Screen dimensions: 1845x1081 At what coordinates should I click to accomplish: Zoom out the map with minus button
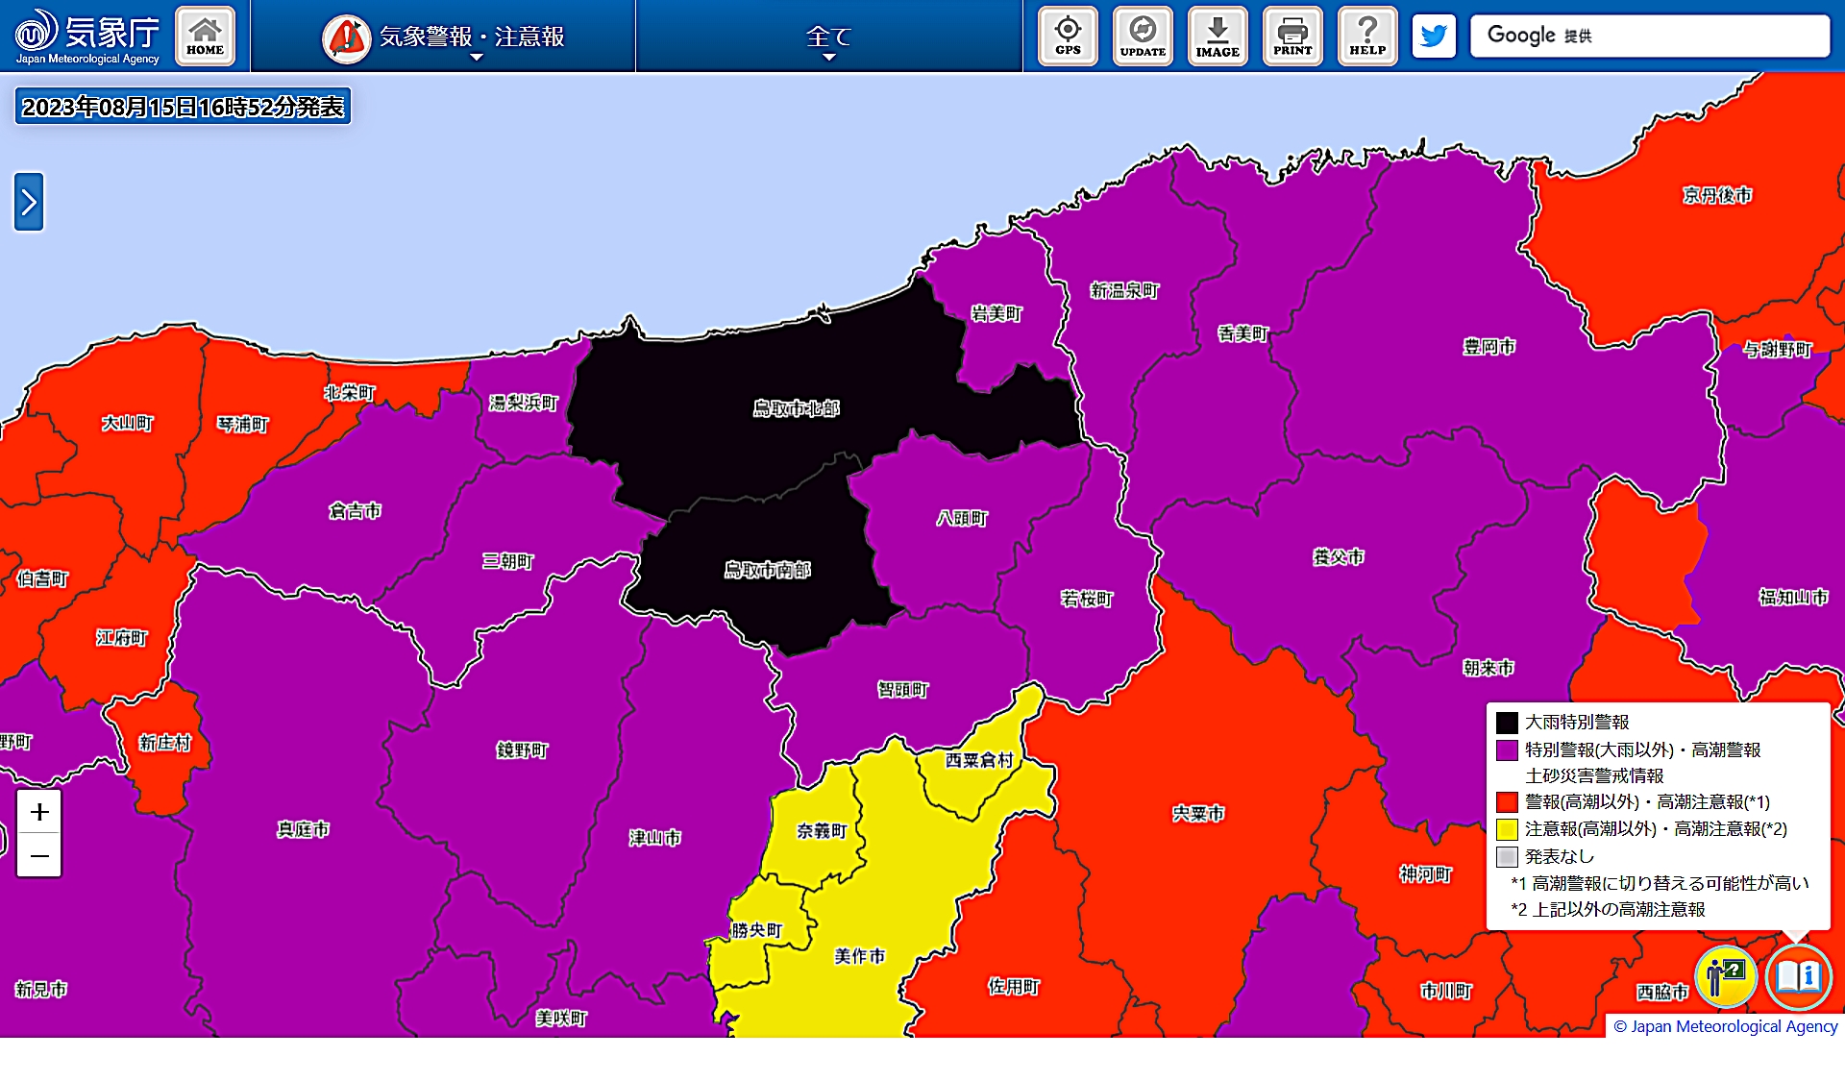39,855
